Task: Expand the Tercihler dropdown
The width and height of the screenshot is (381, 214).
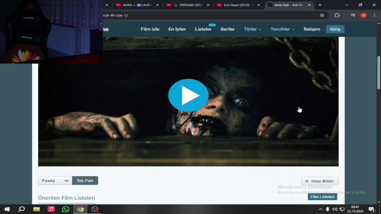Action: point(283,29)
